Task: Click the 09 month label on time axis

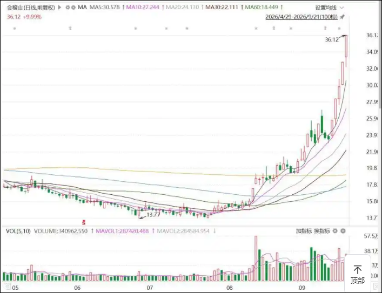Action: pos(302,288)
